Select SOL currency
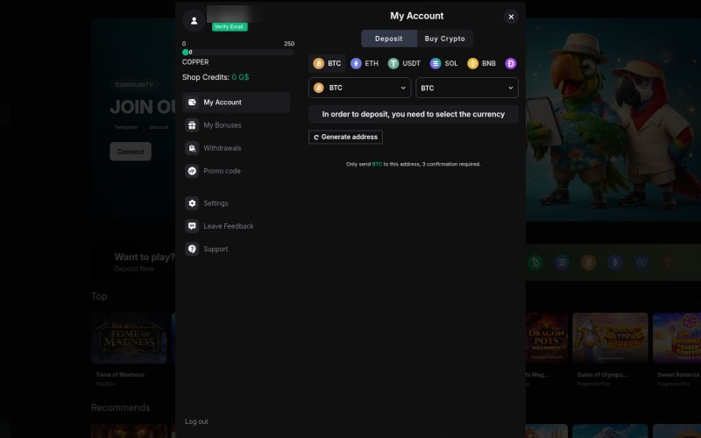This screenshot has width=701, height=438. click(444, 63)
